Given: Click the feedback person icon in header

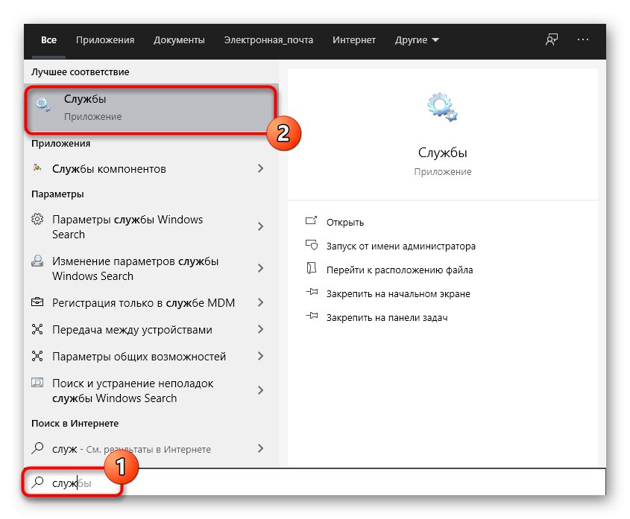Looking at the screenshot, I should pyautogui.click(x=552, y=39).
